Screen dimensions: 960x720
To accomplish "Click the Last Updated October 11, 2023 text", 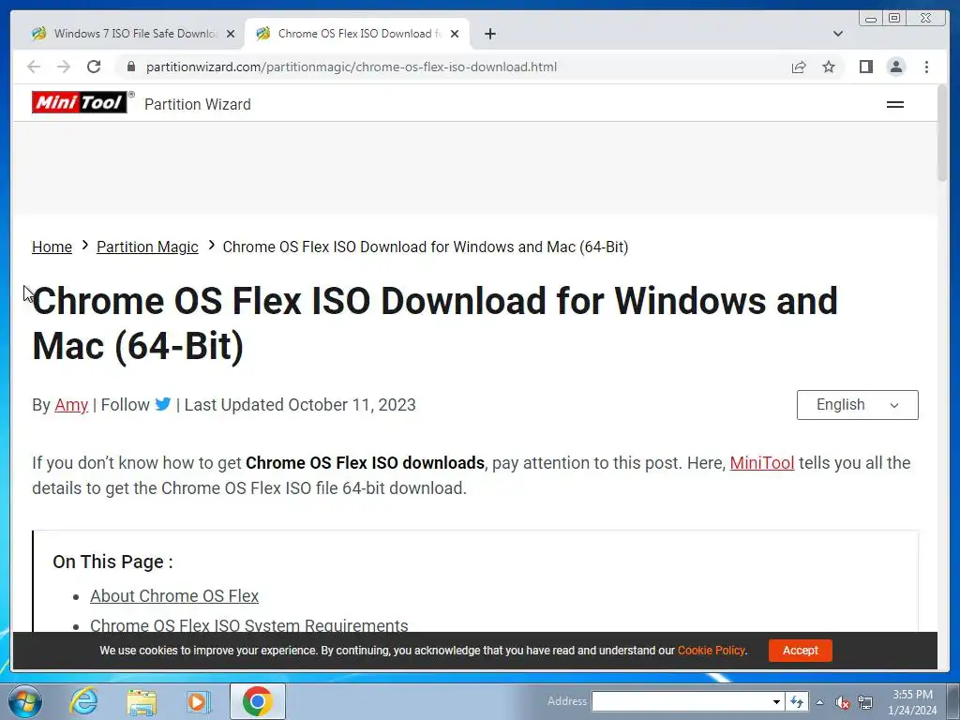I will (300, 405).
